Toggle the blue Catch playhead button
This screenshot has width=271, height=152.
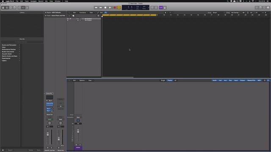105,13
